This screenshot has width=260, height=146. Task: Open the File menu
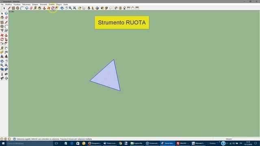[2, 4]
